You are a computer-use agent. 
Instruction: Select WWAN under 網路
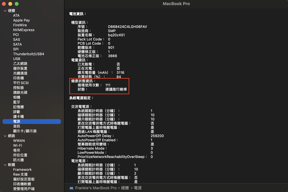(x=19, y=141)
